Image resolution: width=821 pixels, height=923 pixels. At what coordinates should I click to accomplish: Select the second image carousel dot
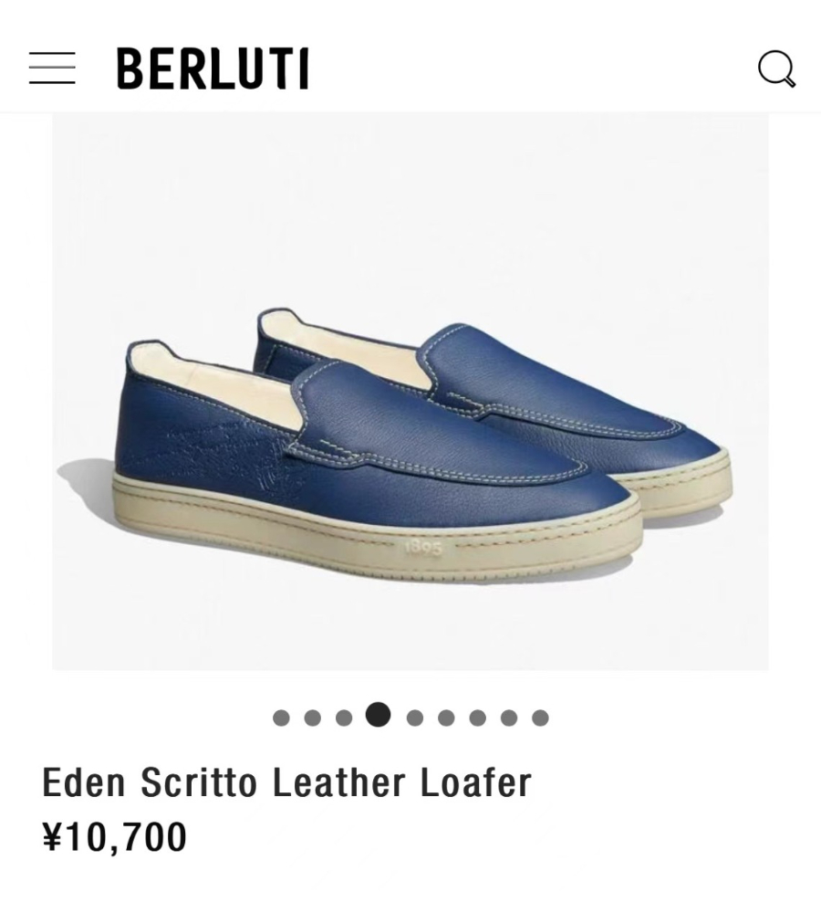pyautogui.click(x=312, y=718)
